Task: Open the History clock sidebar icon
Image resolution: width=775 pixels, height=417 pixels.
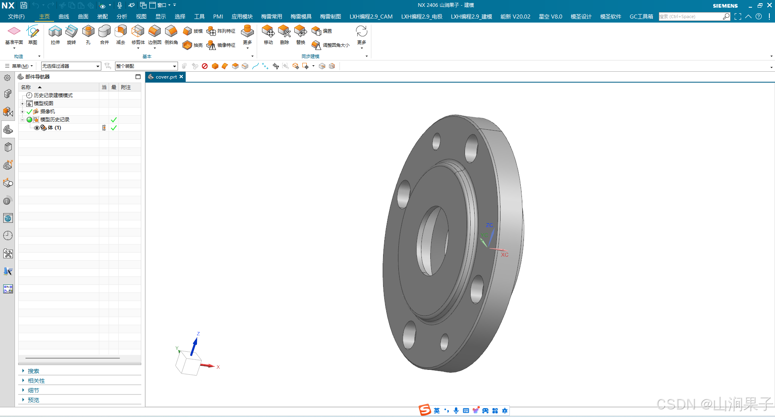Action: coord(8,236)
